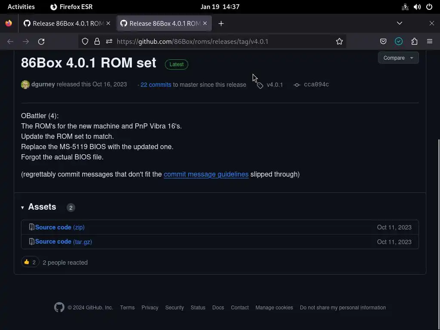Click Assets count badge 2
This screenshot has width=440, height=330.
pos(71,208)
